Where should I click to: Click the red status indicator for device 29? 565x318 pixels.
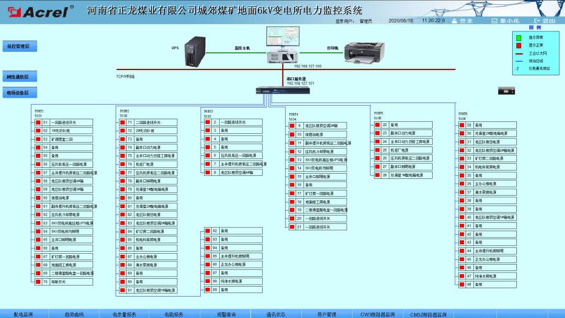(x=462, y=125)
